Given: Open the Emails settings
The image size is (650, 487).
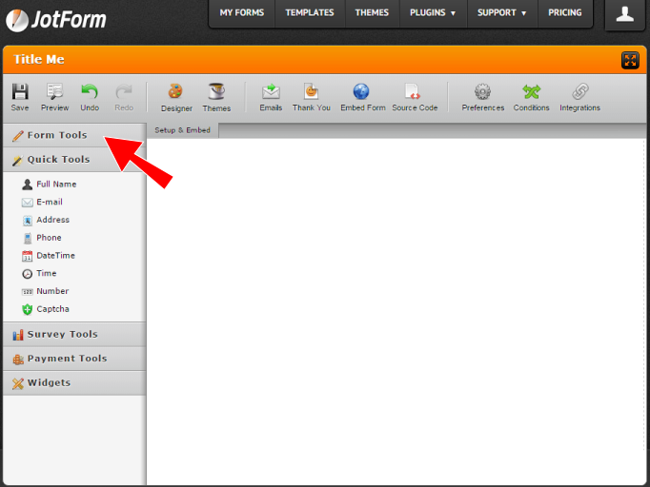Looking at the screenshot, I should pyautogui.click(x=271, y=97).
